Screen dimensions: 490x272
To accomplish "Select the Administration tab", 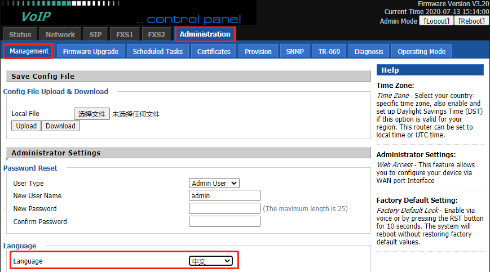I will click(x=205, y=34).
